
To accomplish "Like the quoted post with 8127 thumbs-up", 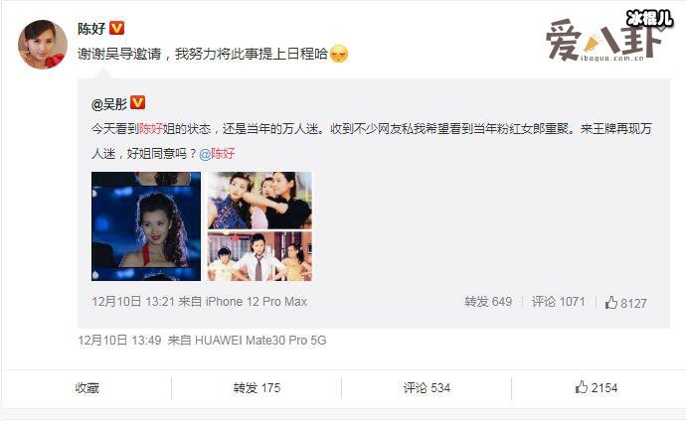I will point(625,303).
